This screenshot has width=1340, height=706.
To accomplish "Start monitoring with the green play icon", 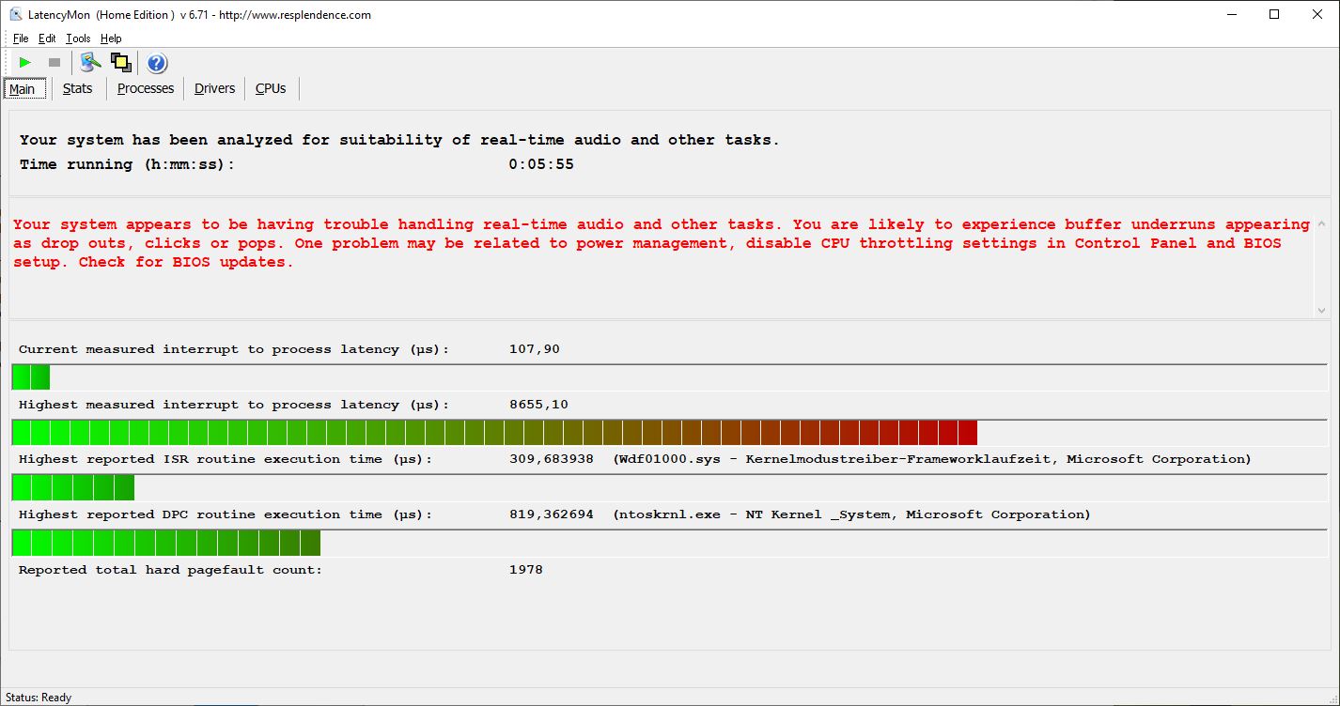I will 25,63.
